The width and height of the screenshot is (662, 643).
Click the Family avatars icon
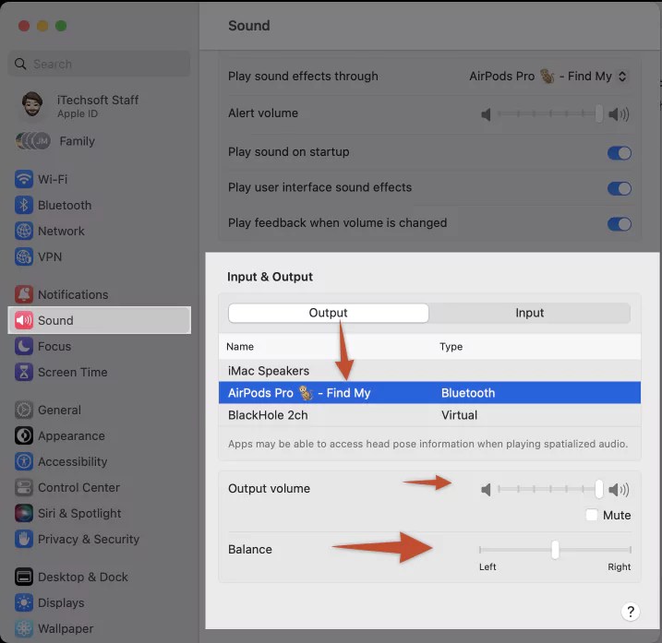[x=33, y=141]
